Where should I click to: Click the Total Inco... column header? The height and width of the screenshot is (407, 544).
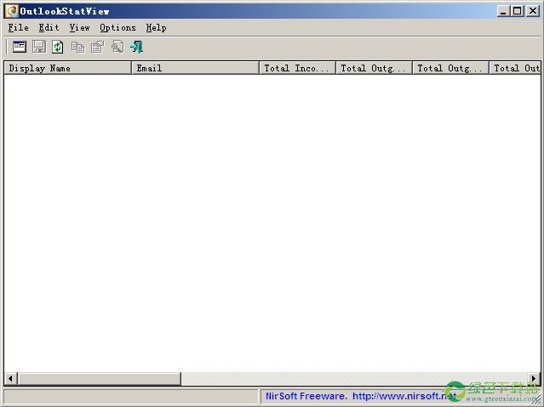(297, 68)
